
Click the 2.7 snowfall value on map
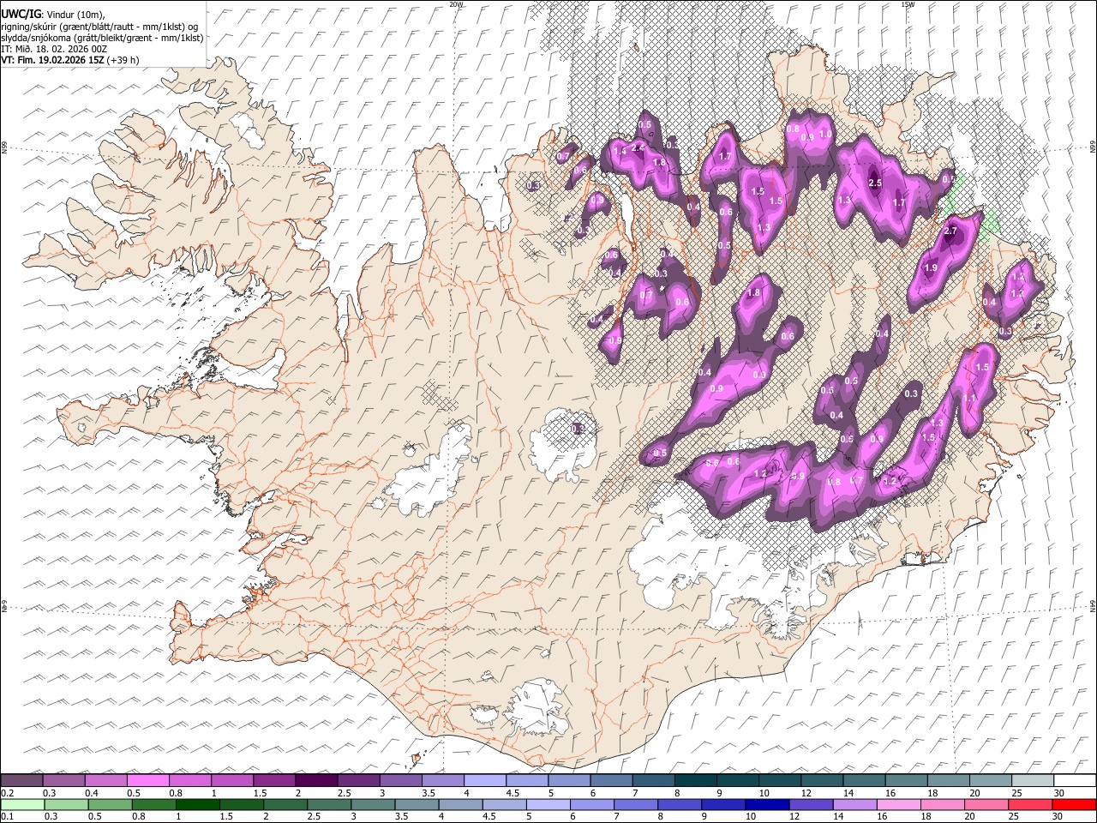pos(950,231)
